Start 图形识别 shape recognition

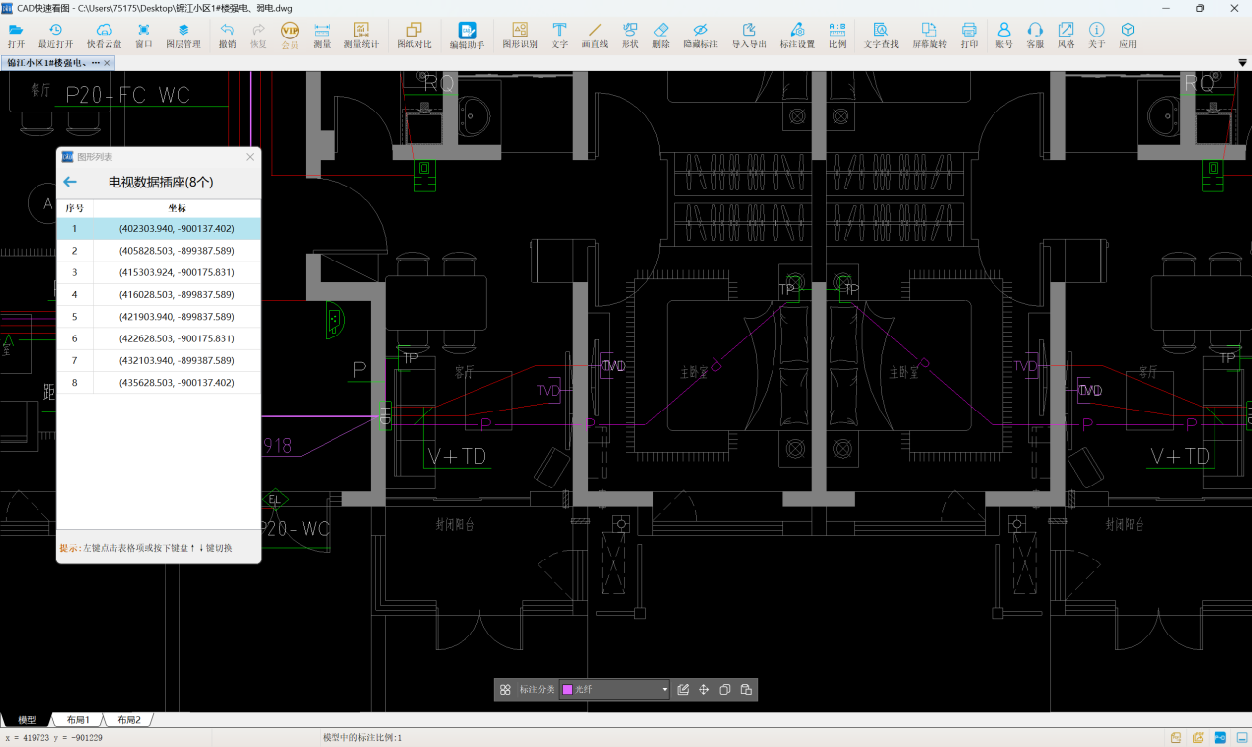tap(520, 36)
